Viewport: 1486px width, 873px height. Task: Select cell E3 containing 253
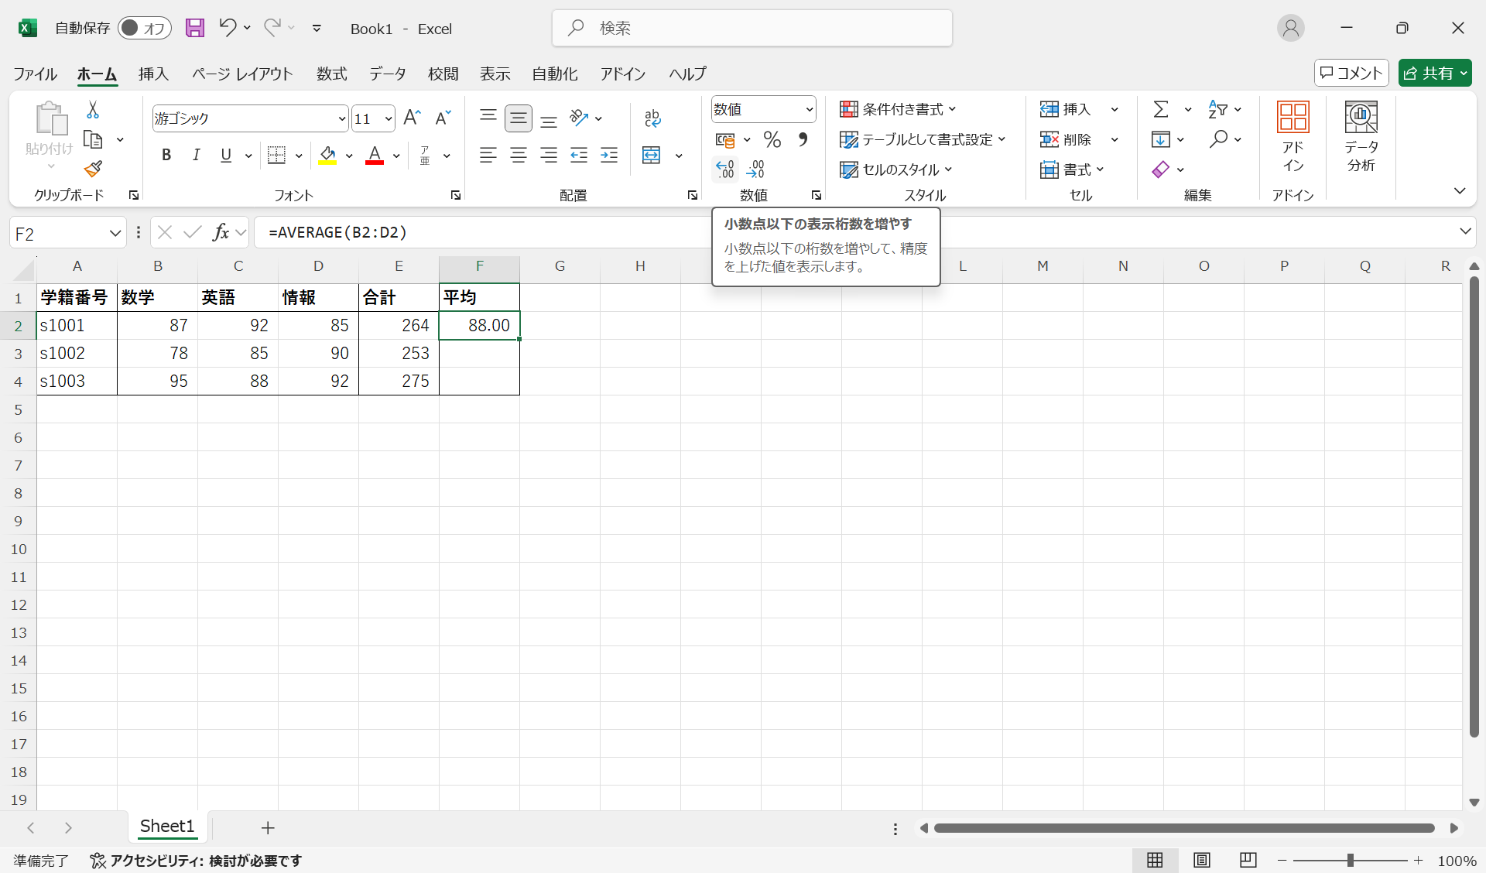pyautogui.click(x=399, y=354)
